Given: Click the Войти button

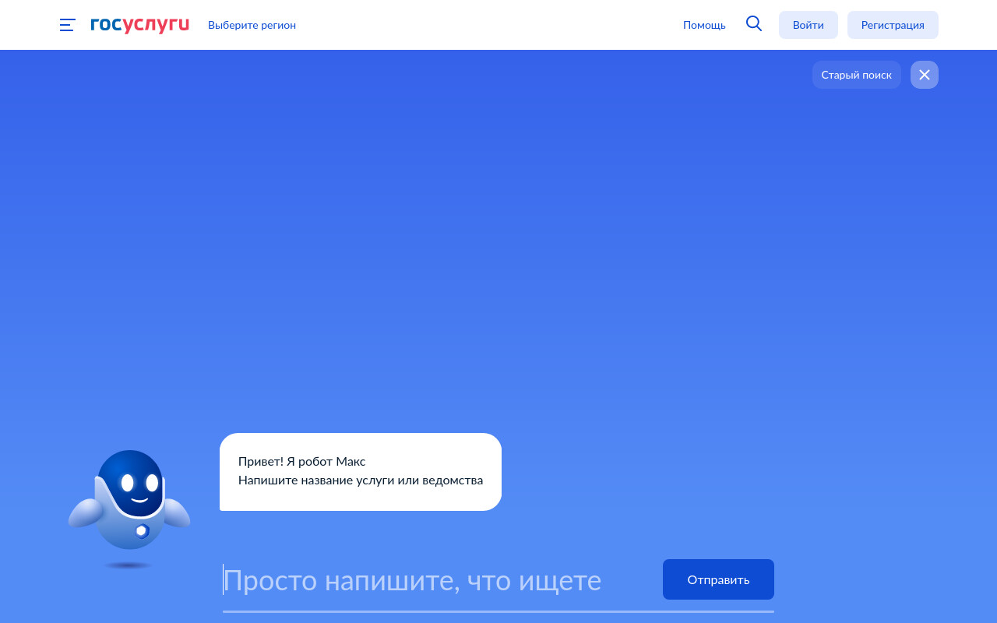Looking at the screenshot, I should pos(809,25).
